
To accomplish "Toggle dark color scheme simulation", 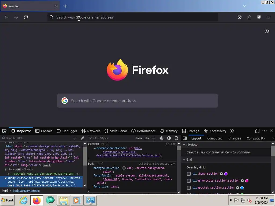I will [169, 138].
